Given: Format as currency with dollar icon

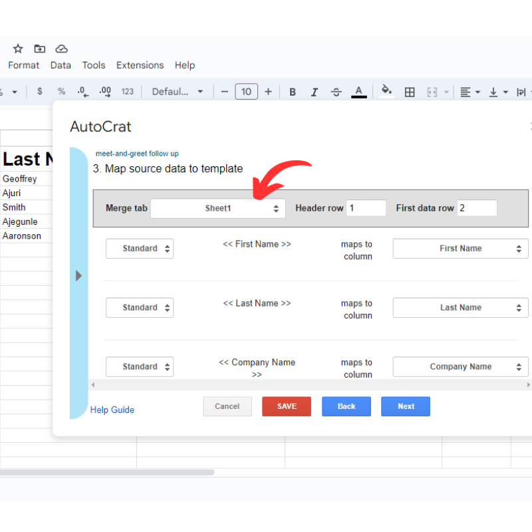Looking at the screenshot, I should click(x=40, y=91).
